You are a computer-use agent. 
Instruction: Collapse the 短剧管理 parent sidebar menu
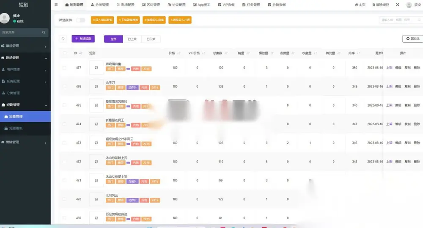[x=25, y=104]
